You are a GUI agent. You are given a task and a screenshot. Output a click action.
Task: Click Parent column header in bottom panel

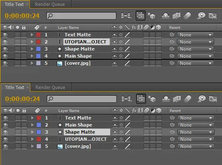(175, 110)
